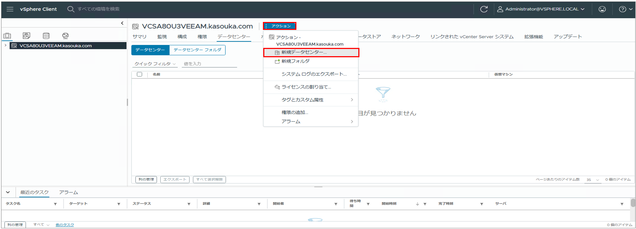Open the Administrator@VSPHERE.LOCAL user menu
This screenshot has height=229, width=636.
(541, 9)
